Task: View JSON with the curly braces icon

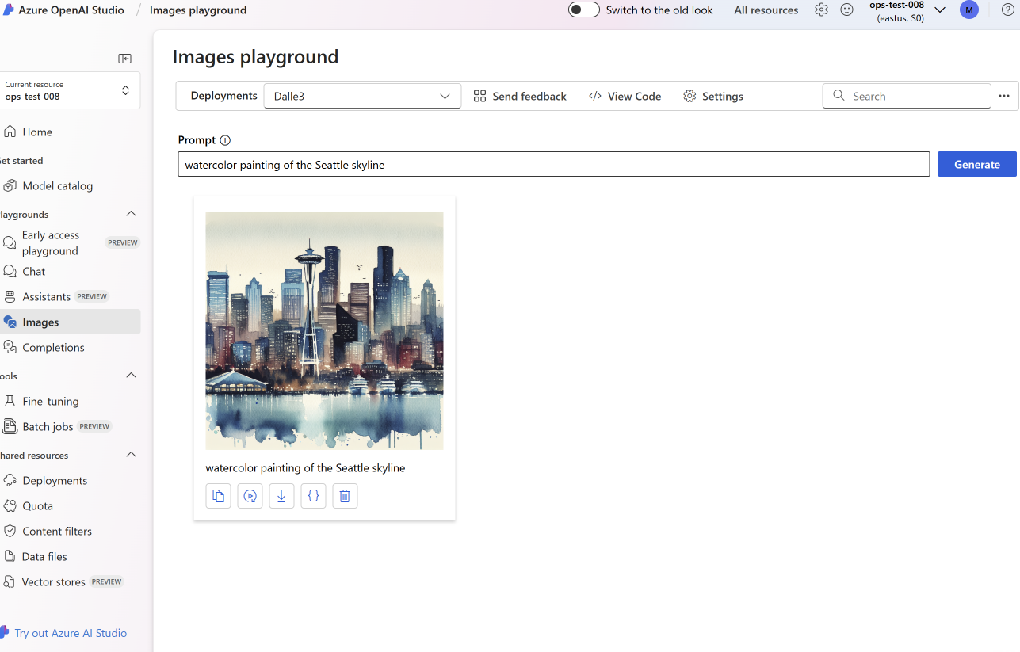Action: [x=313, y=496]
